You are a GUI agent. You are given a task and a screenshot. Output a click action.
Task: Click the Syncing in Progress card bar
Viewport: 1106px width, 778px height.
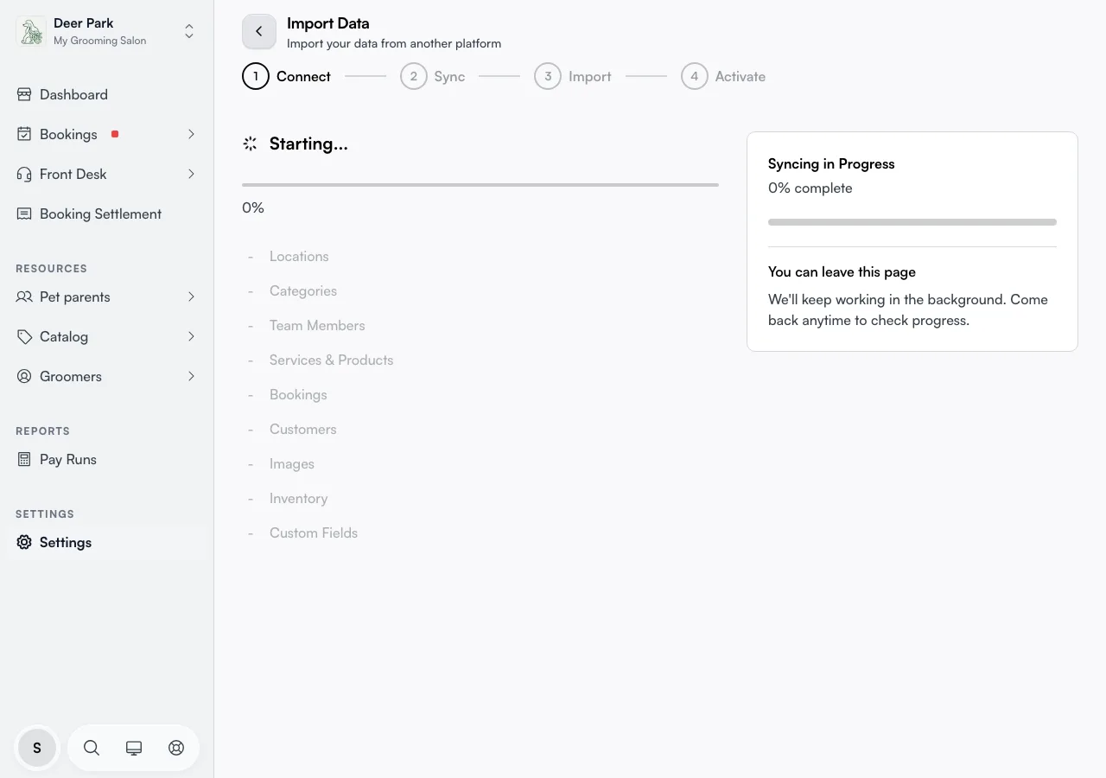(x=912, y=222)
